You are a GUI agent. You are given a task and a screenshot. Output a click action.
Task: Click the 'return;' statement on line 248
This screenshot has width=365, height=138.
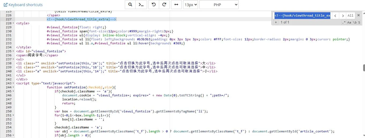click(69, 103)
